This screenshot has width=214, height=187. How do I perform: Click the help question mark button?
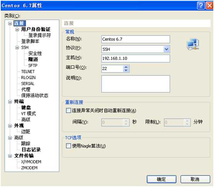[201, 6]
